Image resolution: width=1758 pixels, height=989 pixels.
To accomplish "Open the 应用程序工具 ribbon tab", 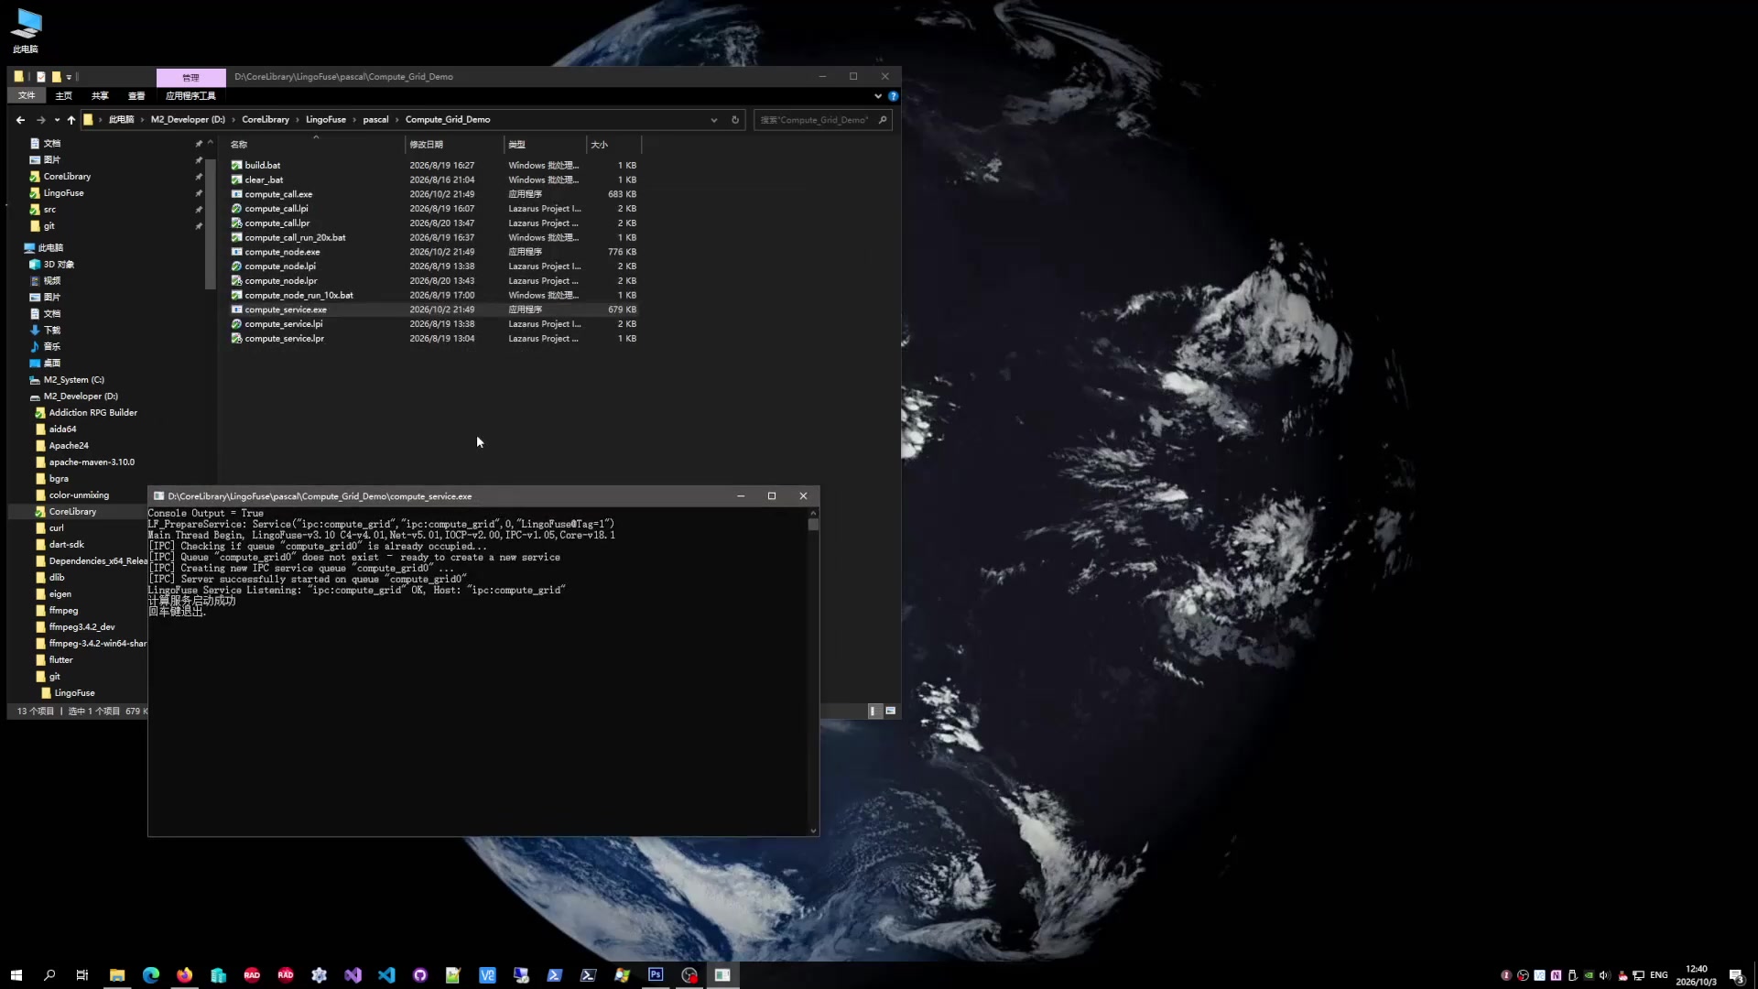I will pyautogui.click(x=190, y=96).
